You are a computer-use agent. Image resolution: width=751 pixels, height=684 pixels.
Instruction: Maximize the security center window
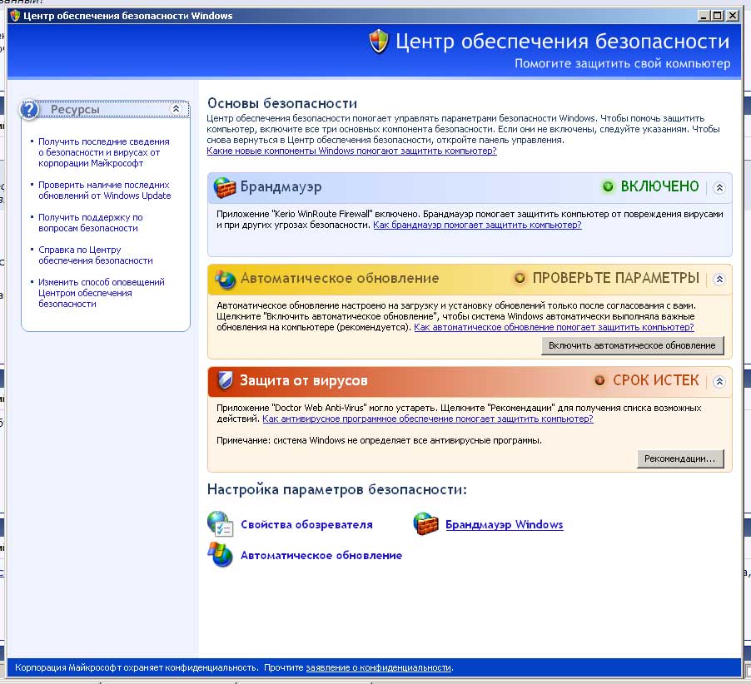pos(717,15)
